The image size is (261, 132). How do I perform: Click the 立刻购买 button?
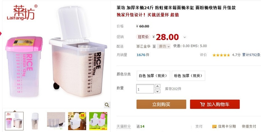161,104
